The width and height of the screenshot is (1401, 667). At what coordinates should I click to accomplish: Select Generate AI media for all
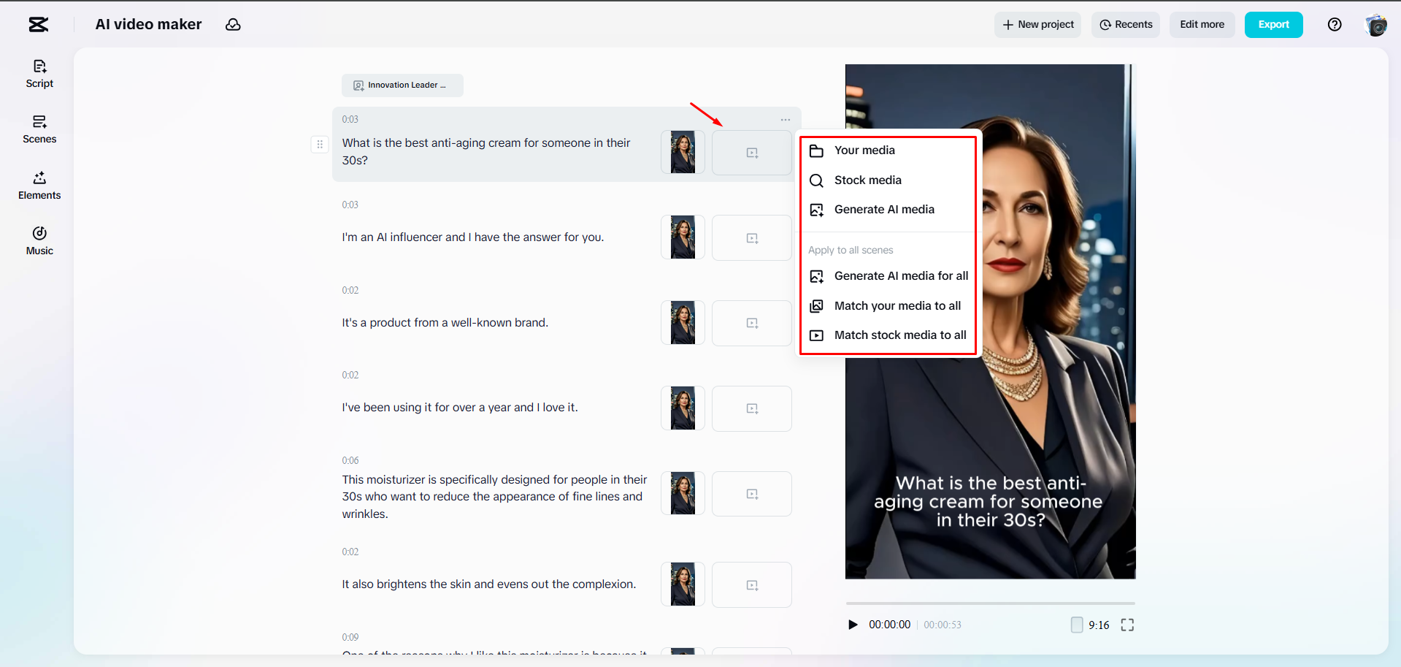pyautogui.click(x=888, y=276)
